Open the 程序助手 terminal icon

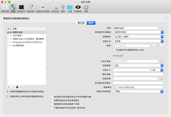21,9
